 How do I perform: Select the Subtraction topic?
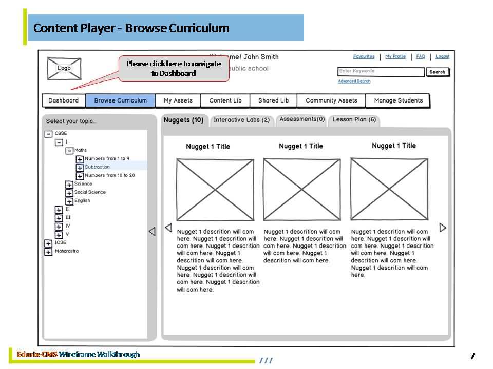coord(98,167)
